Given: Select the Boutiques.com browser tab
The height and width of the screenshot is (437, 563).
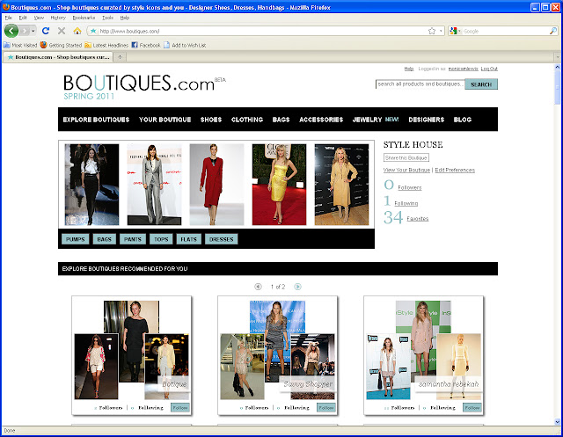Looking at the screenshot, I should (x=58, y=57).
